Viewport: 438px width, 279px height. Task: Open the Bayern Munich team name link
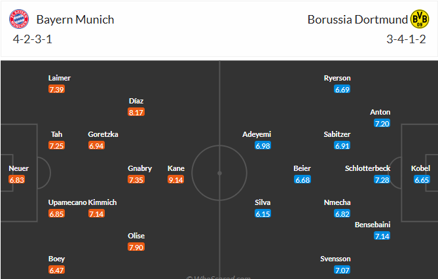pyautogui.click(x=75, y=19)
